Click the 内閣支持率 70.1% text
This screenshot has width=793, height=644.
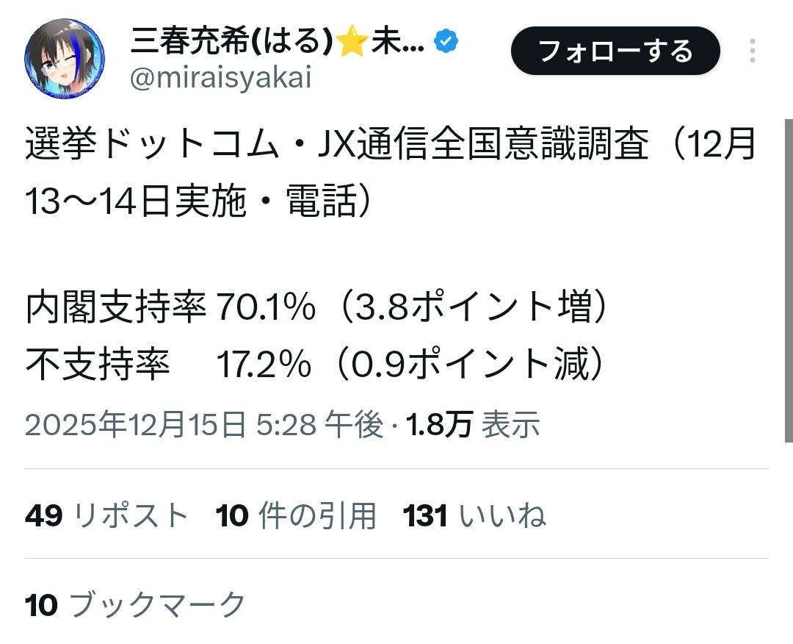pyautogui.click(x=170, y=308)
